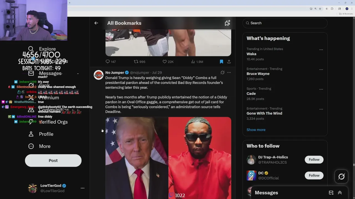Click Show more under What's happening
Image resolution: width=355 pixels, height=199 pixels.
click(256, 130)
